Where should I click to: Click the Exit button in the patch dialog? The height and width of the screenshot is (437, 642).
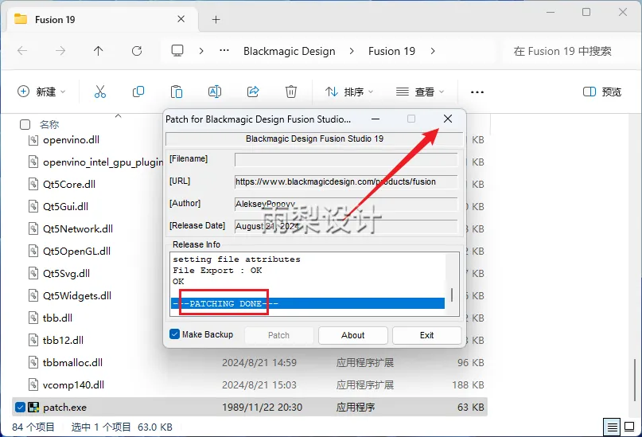pos(426,335)
